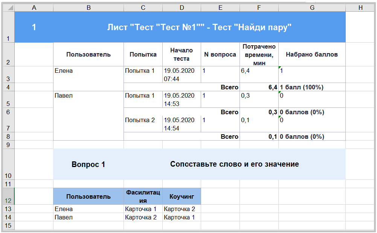The width and height of the screenshot is (377, 233).
Task: Click the time value '0,3' in row 5
Action: (x=259, y=100)
